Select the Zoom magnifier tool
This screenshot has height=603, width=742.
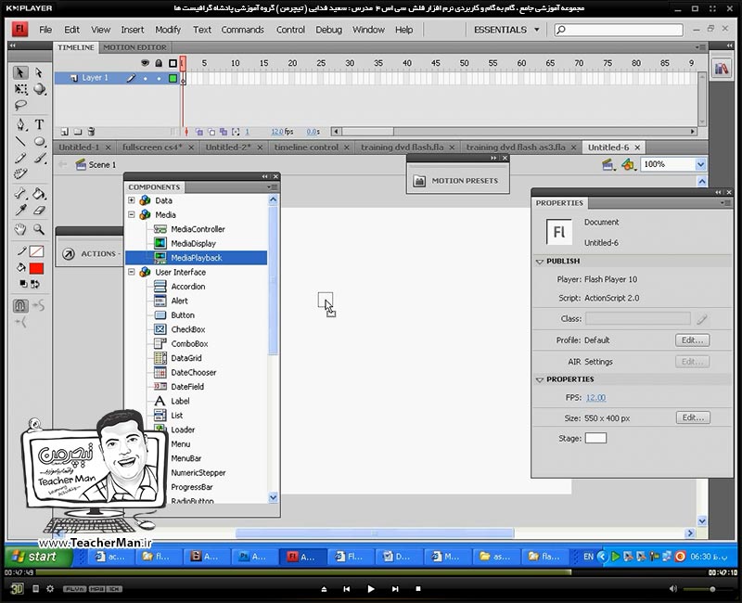[x=39, y=229]
